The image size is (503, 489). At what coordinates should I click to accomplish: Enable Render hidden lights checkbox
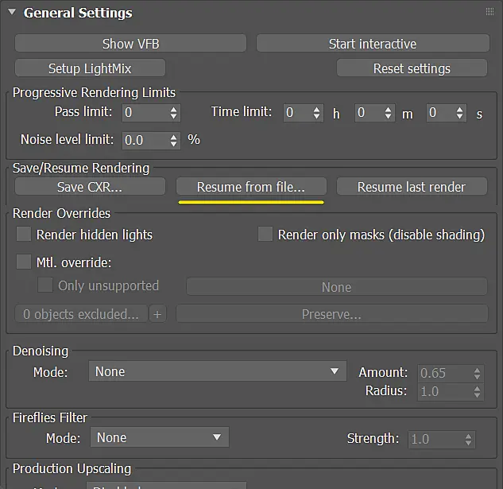(x=24, y=234)
